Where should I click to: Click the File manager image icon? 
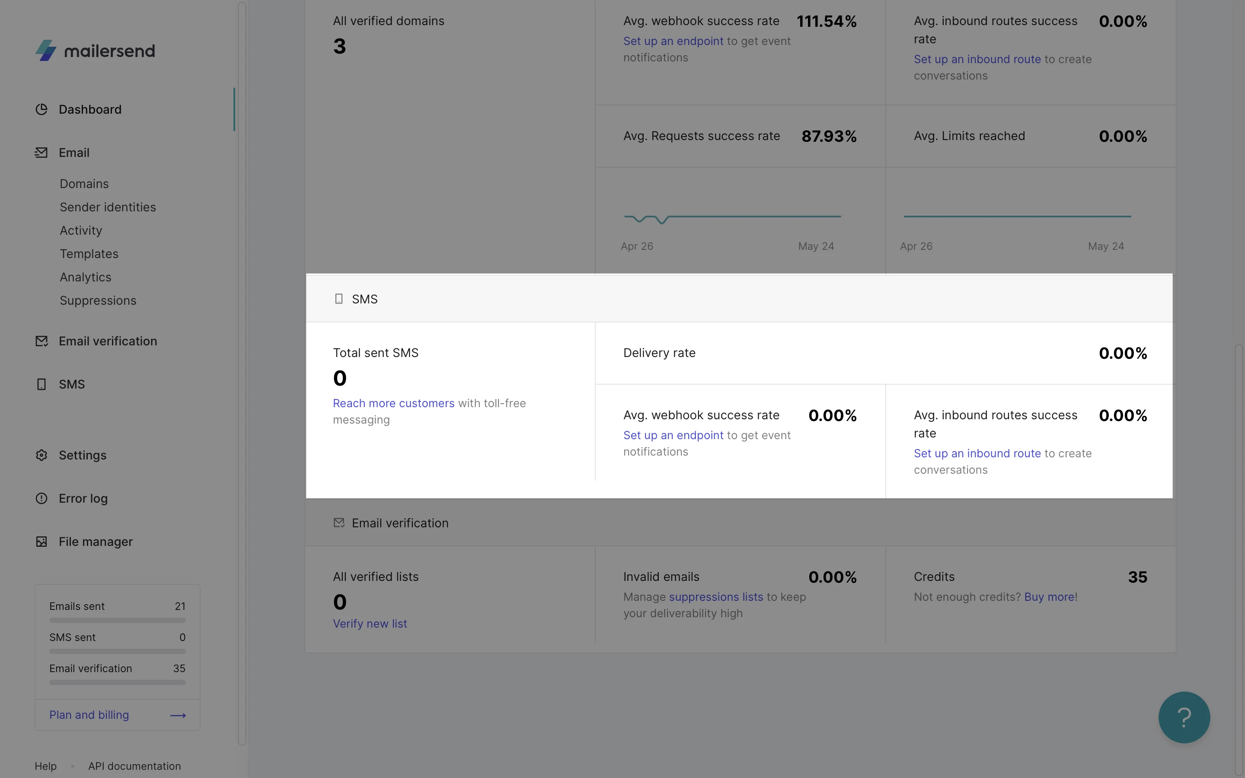pos(41,541)
